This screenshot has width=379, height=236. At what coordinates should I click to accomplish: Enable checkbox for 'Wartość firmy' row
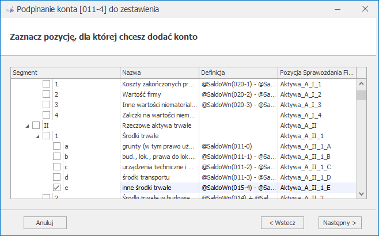47,94
